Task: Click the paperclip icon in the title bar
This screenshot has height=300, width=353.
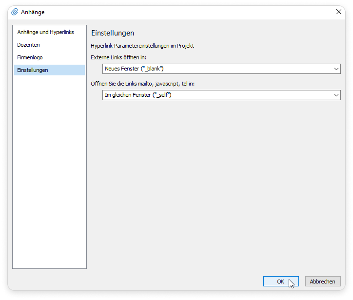Action: pos(15,12)
